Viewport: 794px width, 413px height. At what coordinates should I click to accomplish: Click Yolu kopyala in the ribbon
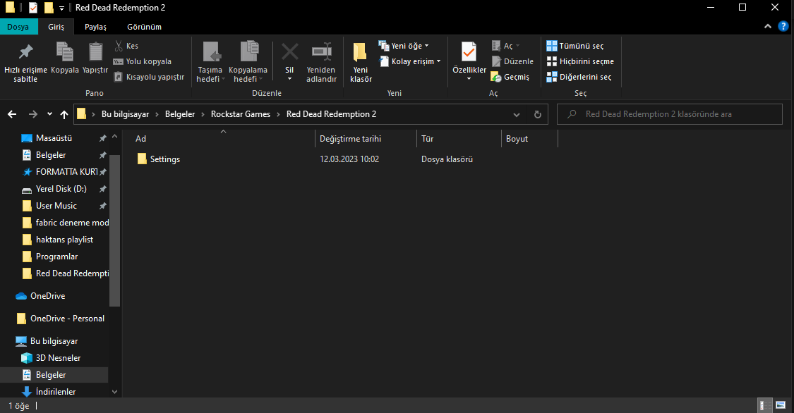pos(143,62)
